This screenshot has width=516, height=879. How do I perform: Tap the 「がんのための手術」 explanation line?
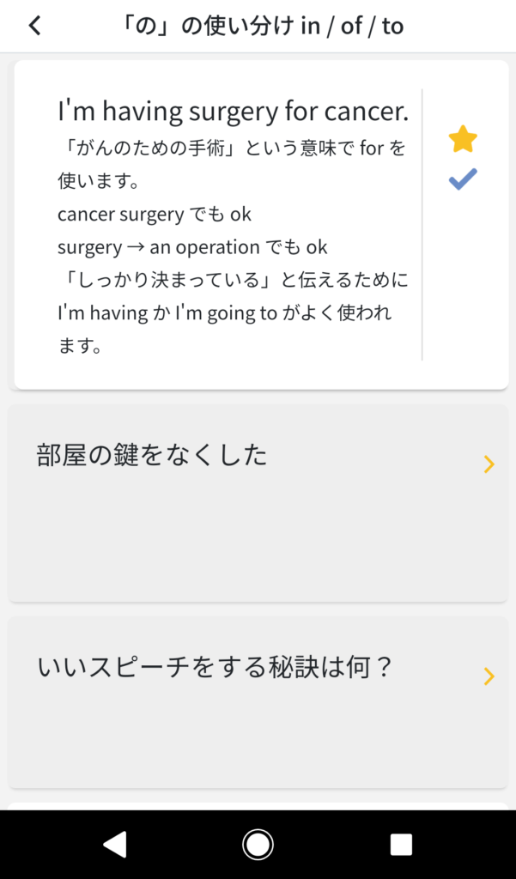[x=232, y=149]
